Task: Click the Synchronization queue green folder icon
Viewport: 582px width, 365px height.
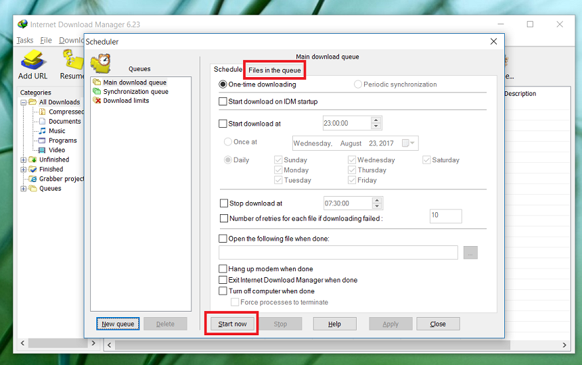Action: (97, 91)
